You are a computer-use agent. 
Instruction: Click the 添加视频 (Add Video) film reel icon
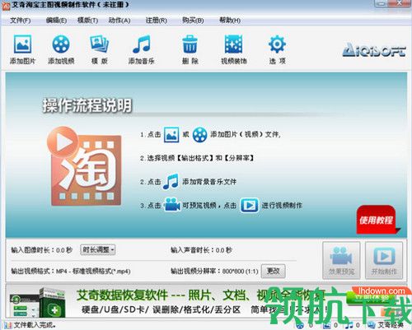tap(61, 44)
